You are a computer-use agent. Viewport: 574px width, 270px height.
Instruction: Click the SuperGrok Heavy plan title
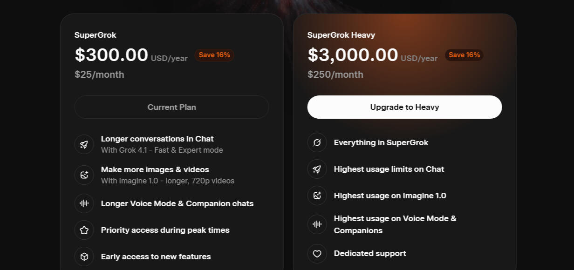click(x=341, y=35)
